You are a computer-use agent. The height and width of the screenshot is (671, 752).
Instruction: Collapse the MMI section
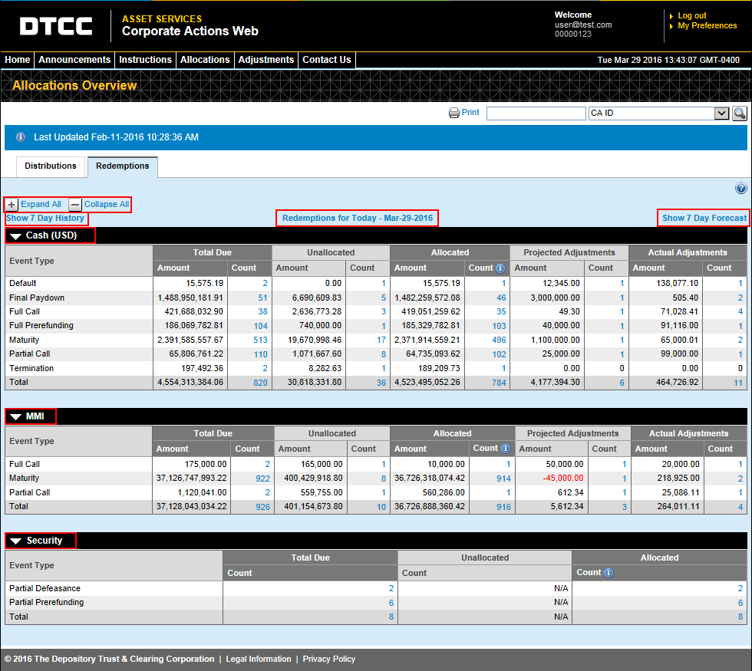coord(17,416)
